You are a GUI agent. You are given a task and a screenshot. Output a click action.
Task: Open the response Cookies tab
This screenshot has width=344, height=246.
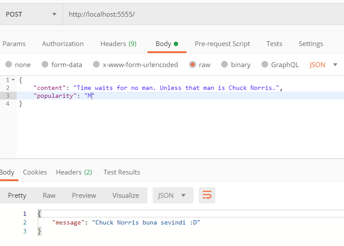35,172
